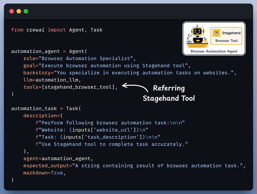Click the yellow minimize window dot

click(19, 11)
